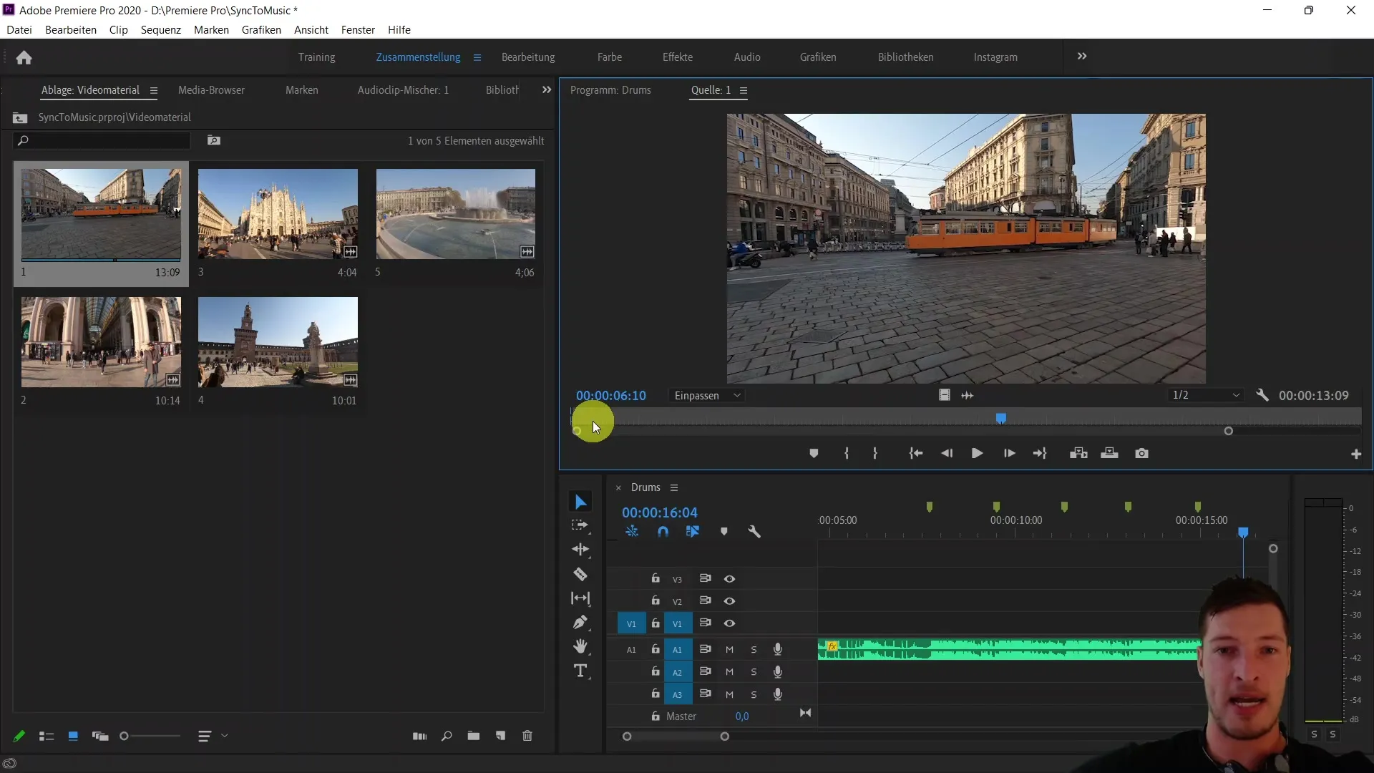
Task: Click the project search field
Action: (x=102, y=140)
